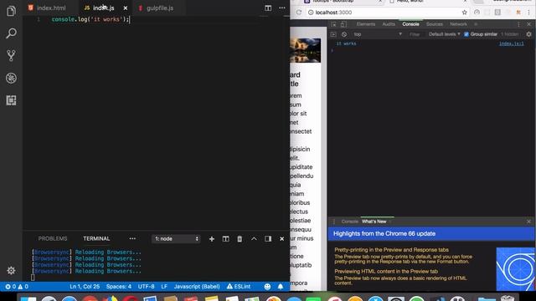The image size is (536, 301).
Task: Open the terminal selector '1: node' dropdown
Action: point(176,239)
